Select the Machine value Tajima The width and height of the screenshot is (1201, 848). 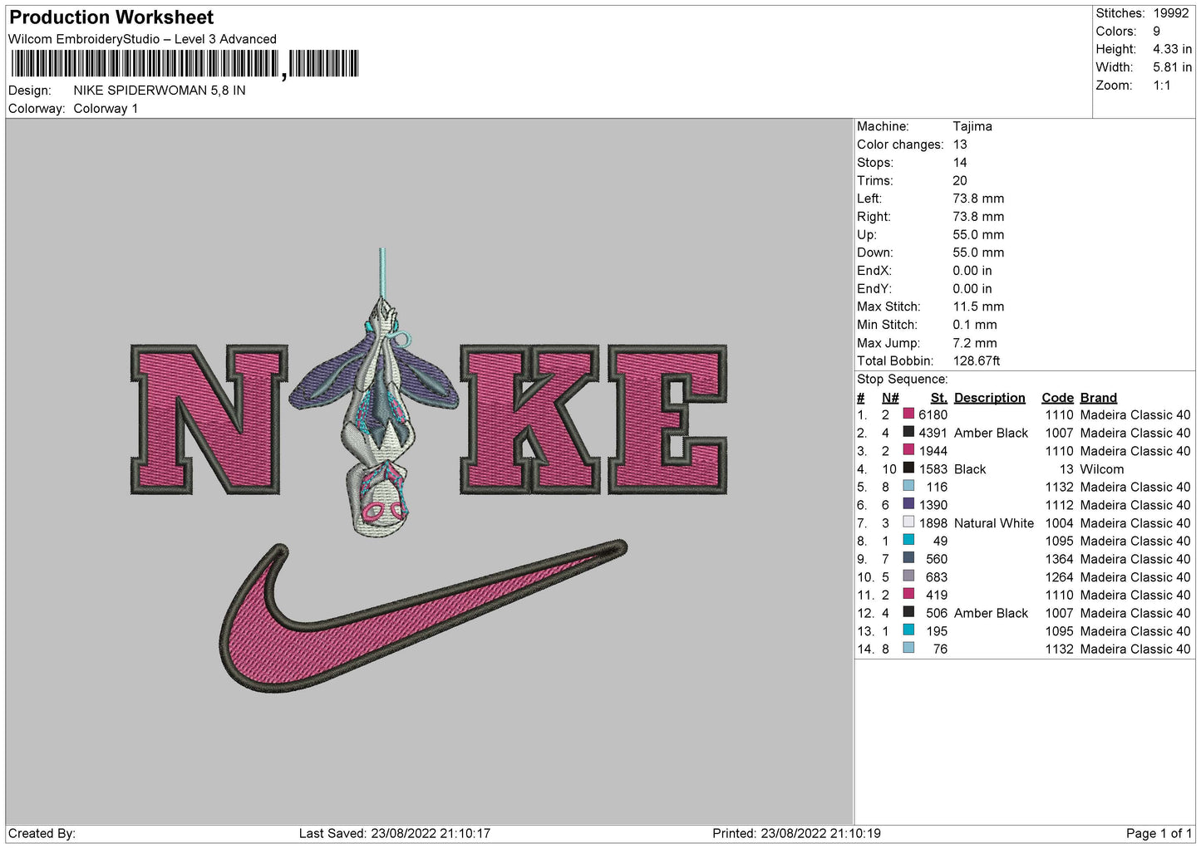click(x=972, y=126)
